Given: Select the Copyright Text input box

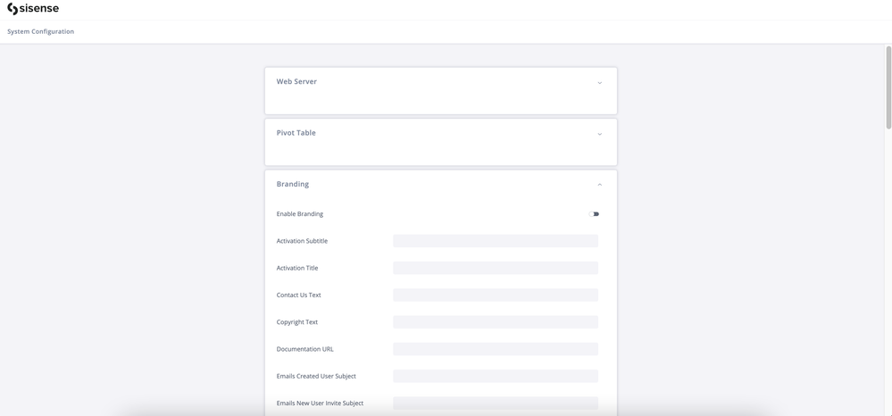Looking at the screenshot, I should pyautogui.click(x=495, y=322).
